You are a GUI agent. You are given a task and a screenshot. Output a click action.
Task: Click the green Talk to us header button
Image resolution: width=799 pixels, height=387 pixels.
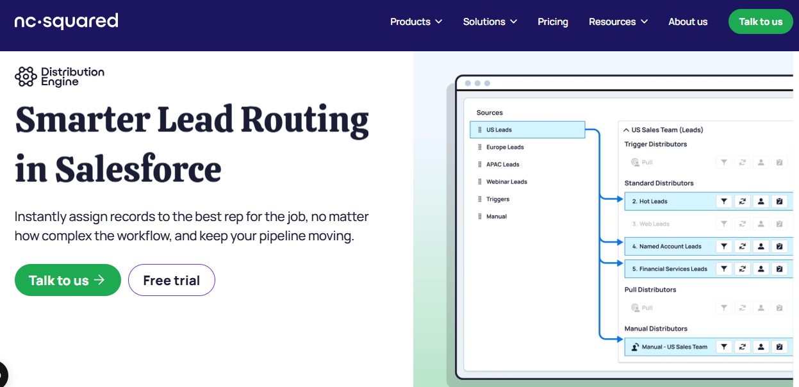point(761,22)
